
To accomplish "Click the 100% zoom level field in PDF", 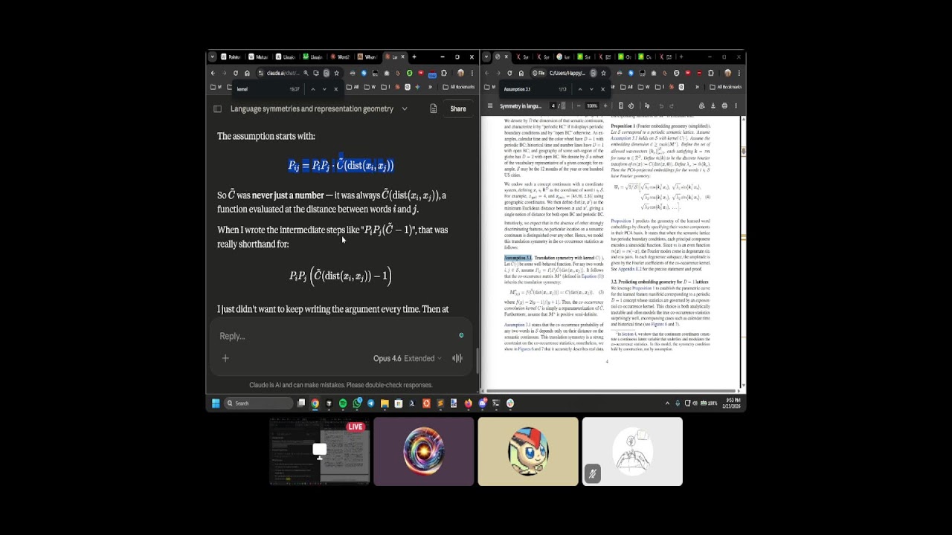I will [592, 106].
